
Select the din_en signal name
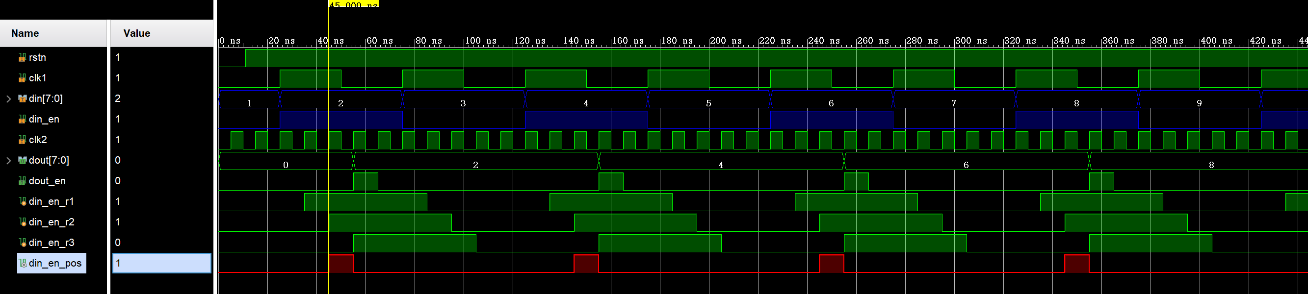tap(44, 119)
